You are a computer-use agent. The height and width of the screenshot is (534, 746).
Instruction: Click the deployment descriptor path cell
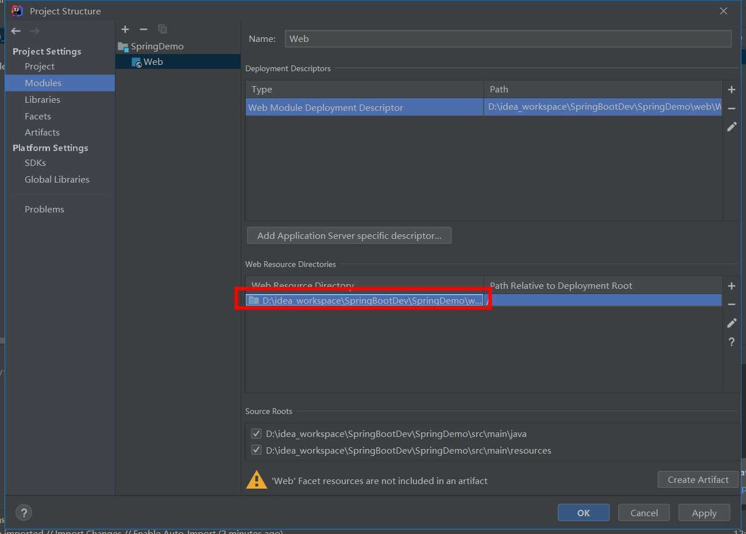(602, 107)
